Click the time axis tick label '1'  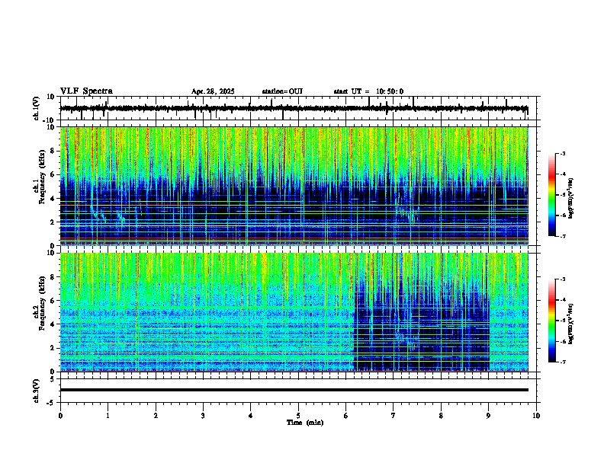tap(108, 416)
